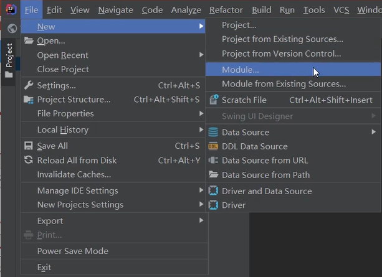The height and width of the screenshot is (277, 382).
Task: Click the Data Source from URL icon
Action: pos(213,161)
